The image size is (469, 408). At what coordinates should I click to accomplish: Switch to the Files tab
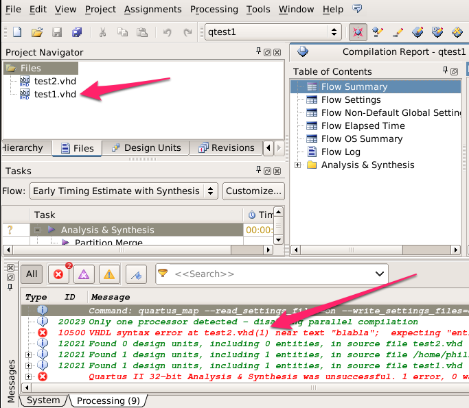click(x=77, y=148)
